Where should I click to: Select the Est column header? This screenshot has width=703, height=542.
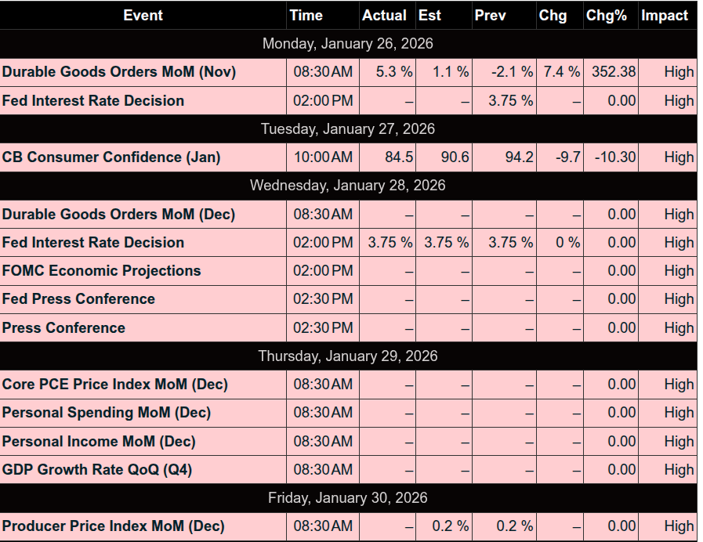coord(429,15)
